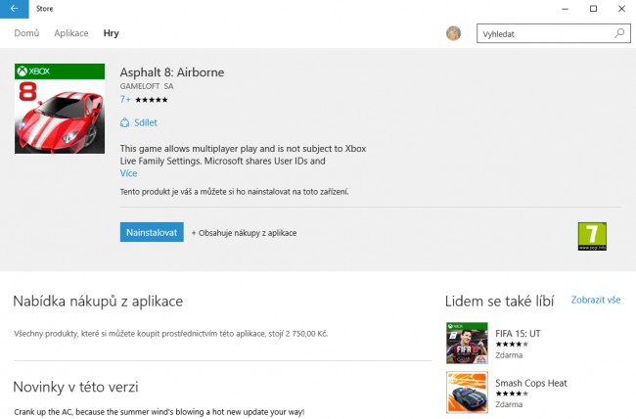
Task: Click the Obsahuje nákupy z aplikace note
Action: pyautogui.click(x=245, y=233)
